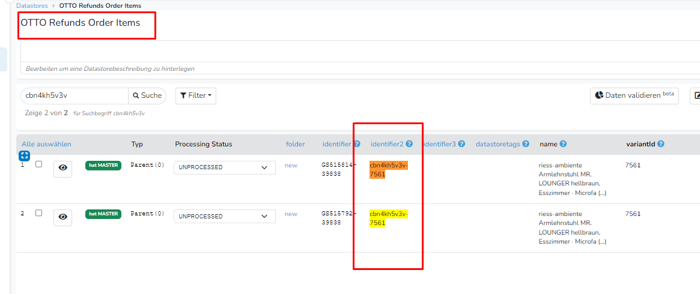Click the help icon next to identifier3

(461, 144)
